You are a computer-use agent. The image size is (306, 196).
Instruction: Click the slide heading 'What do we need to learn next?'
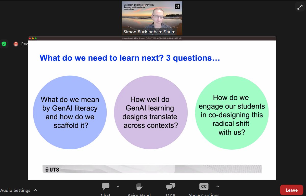click(101, 58)
